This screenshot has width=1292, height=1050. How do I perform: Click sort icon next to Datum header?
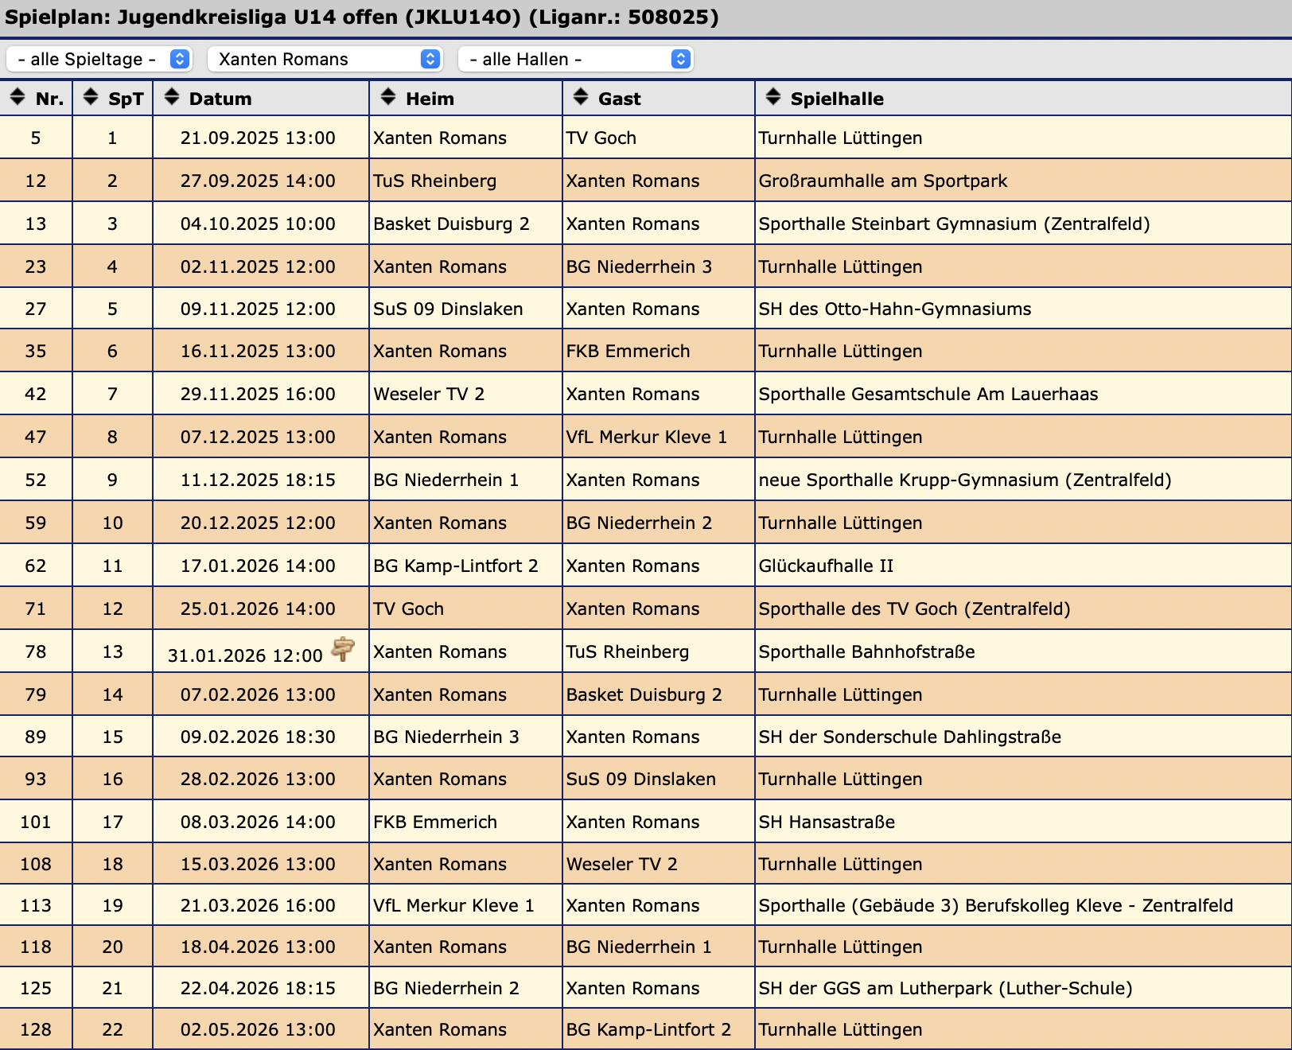click(x=171, y=98)
